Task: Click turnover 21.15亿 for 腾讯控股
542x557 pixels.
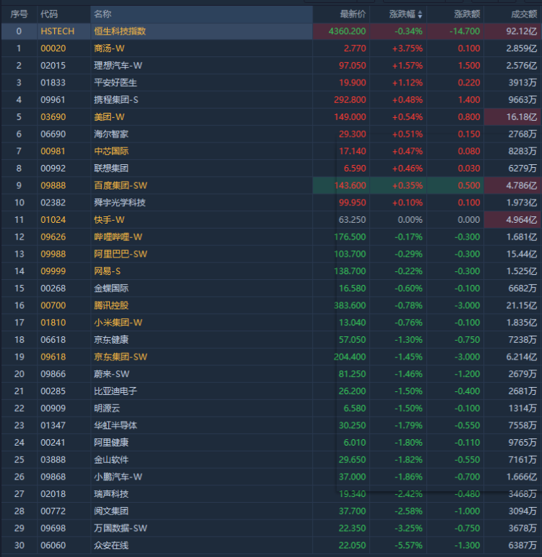Action: (522, 305)
